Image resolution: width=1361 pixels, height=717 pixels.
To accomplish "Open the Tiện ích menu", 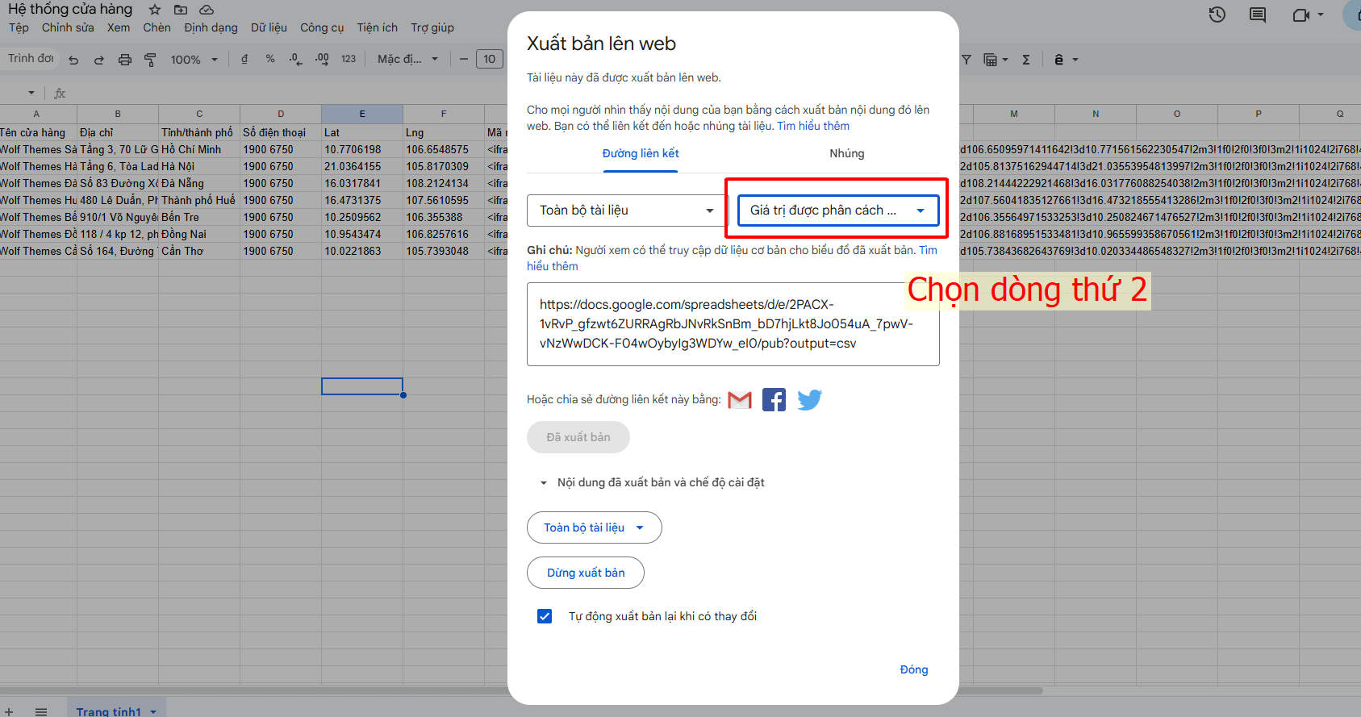I will [x=378, y=27].
